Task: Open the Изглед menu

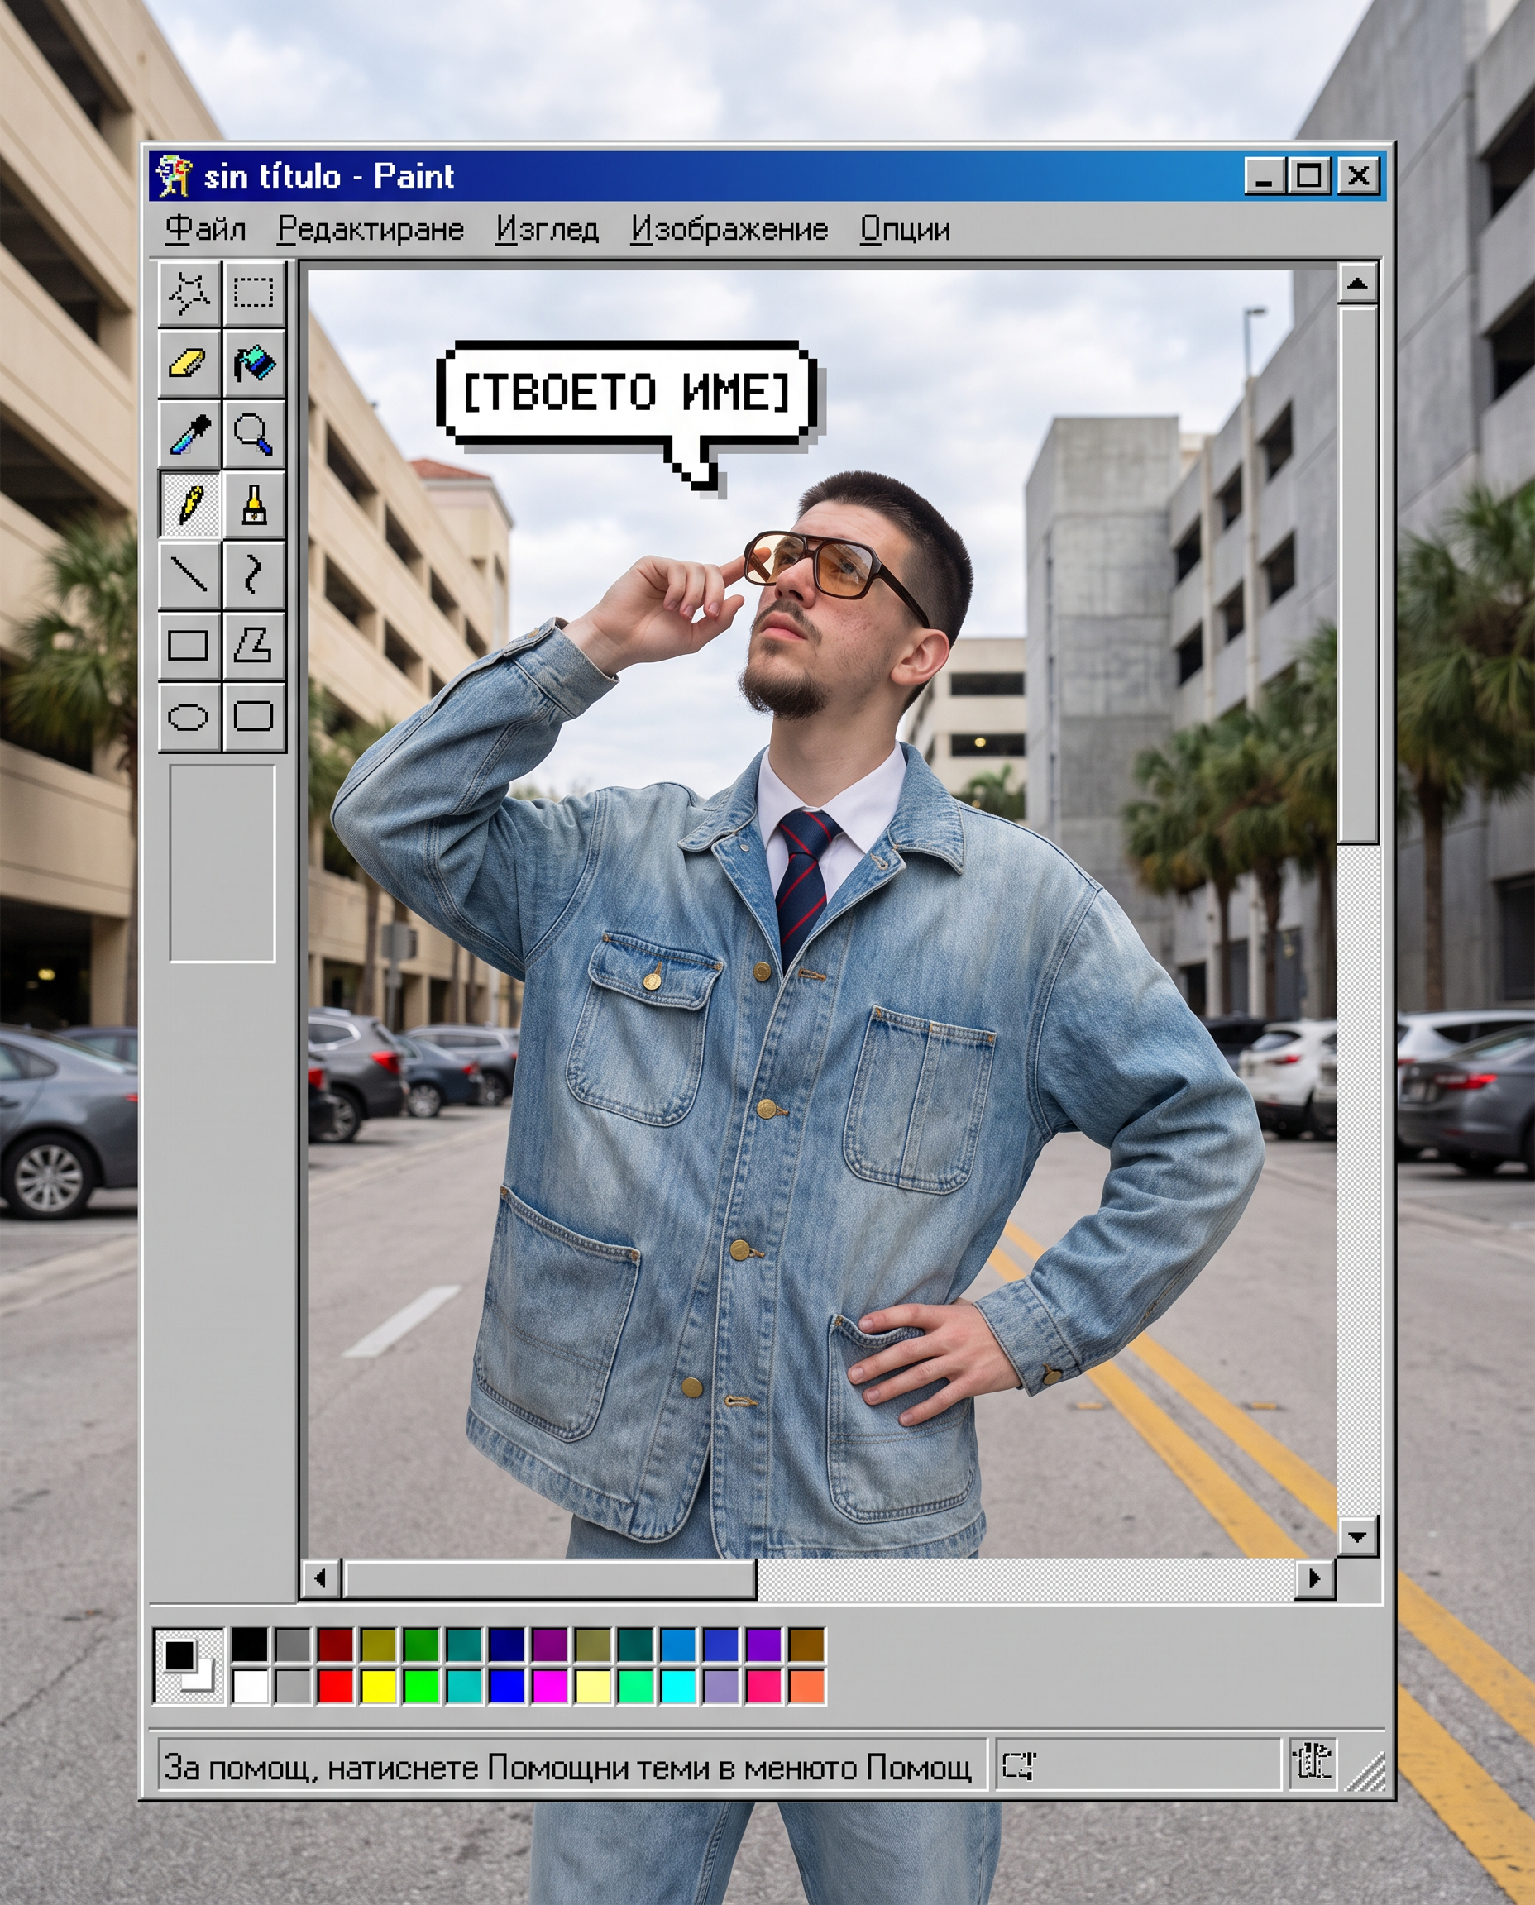Action: 547,229
